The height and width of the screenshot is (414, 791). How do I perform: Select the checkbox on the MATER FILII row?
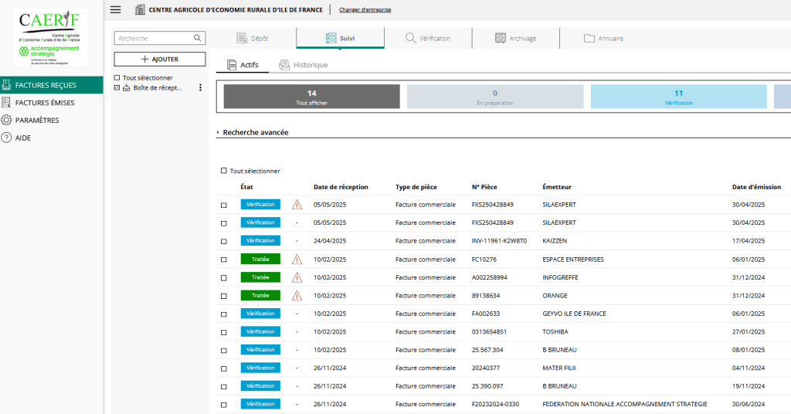224,368
